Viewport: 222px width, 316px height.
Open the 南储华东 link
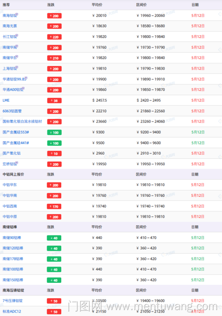point(9,58)
